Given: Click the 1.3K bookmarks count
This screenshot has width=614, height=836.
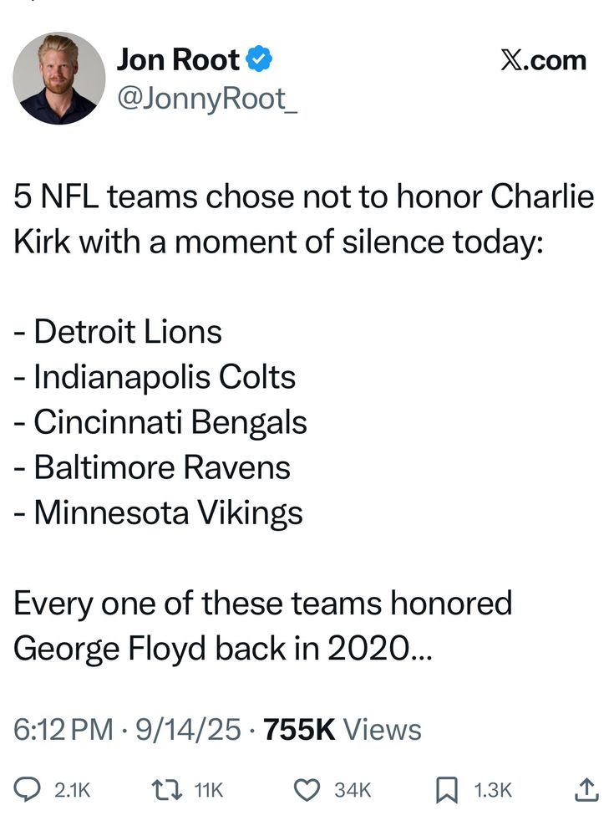Looking at the screenshot, I should click(x=493, y=789).
